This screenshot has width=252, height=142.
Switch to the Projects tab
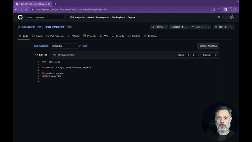pyautogui.click(x=89, y=36)
